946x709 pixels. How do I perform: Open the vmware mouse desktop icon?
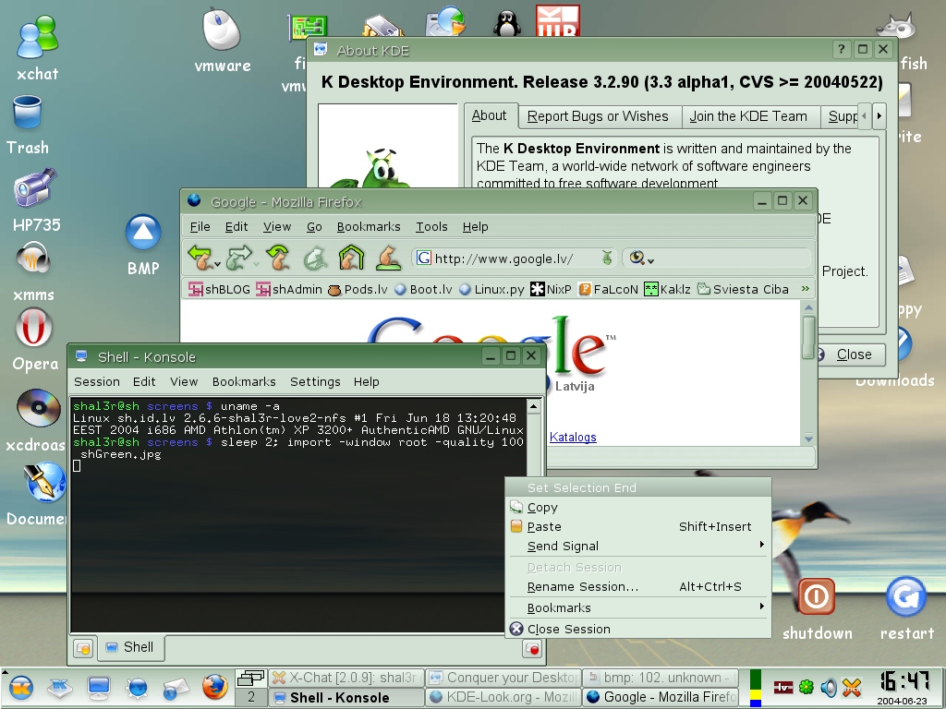pyautogui.click(x=221, y=29)
